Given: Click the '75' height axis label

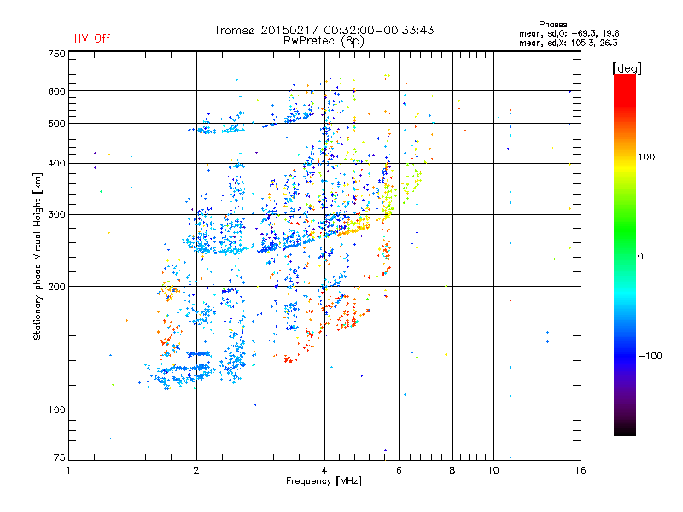Looking at the screenshot, I should pyautogui.click(x=60, y=457).
